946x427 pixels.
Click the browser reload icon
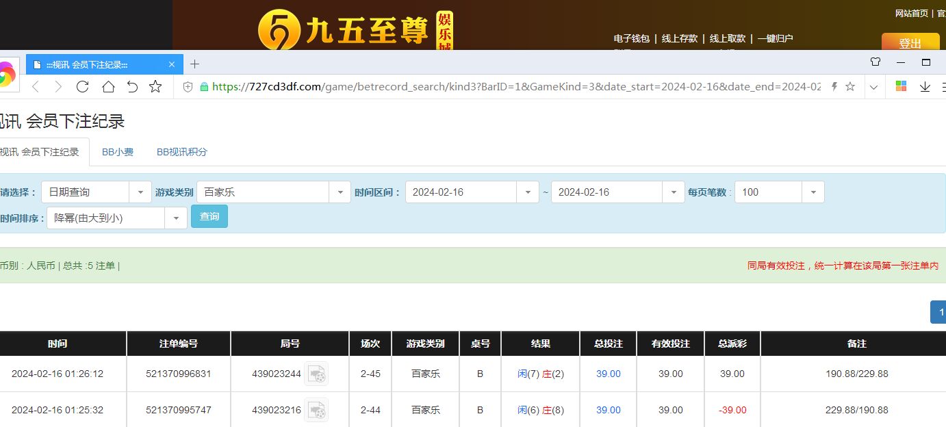click(x=83, y=87)
